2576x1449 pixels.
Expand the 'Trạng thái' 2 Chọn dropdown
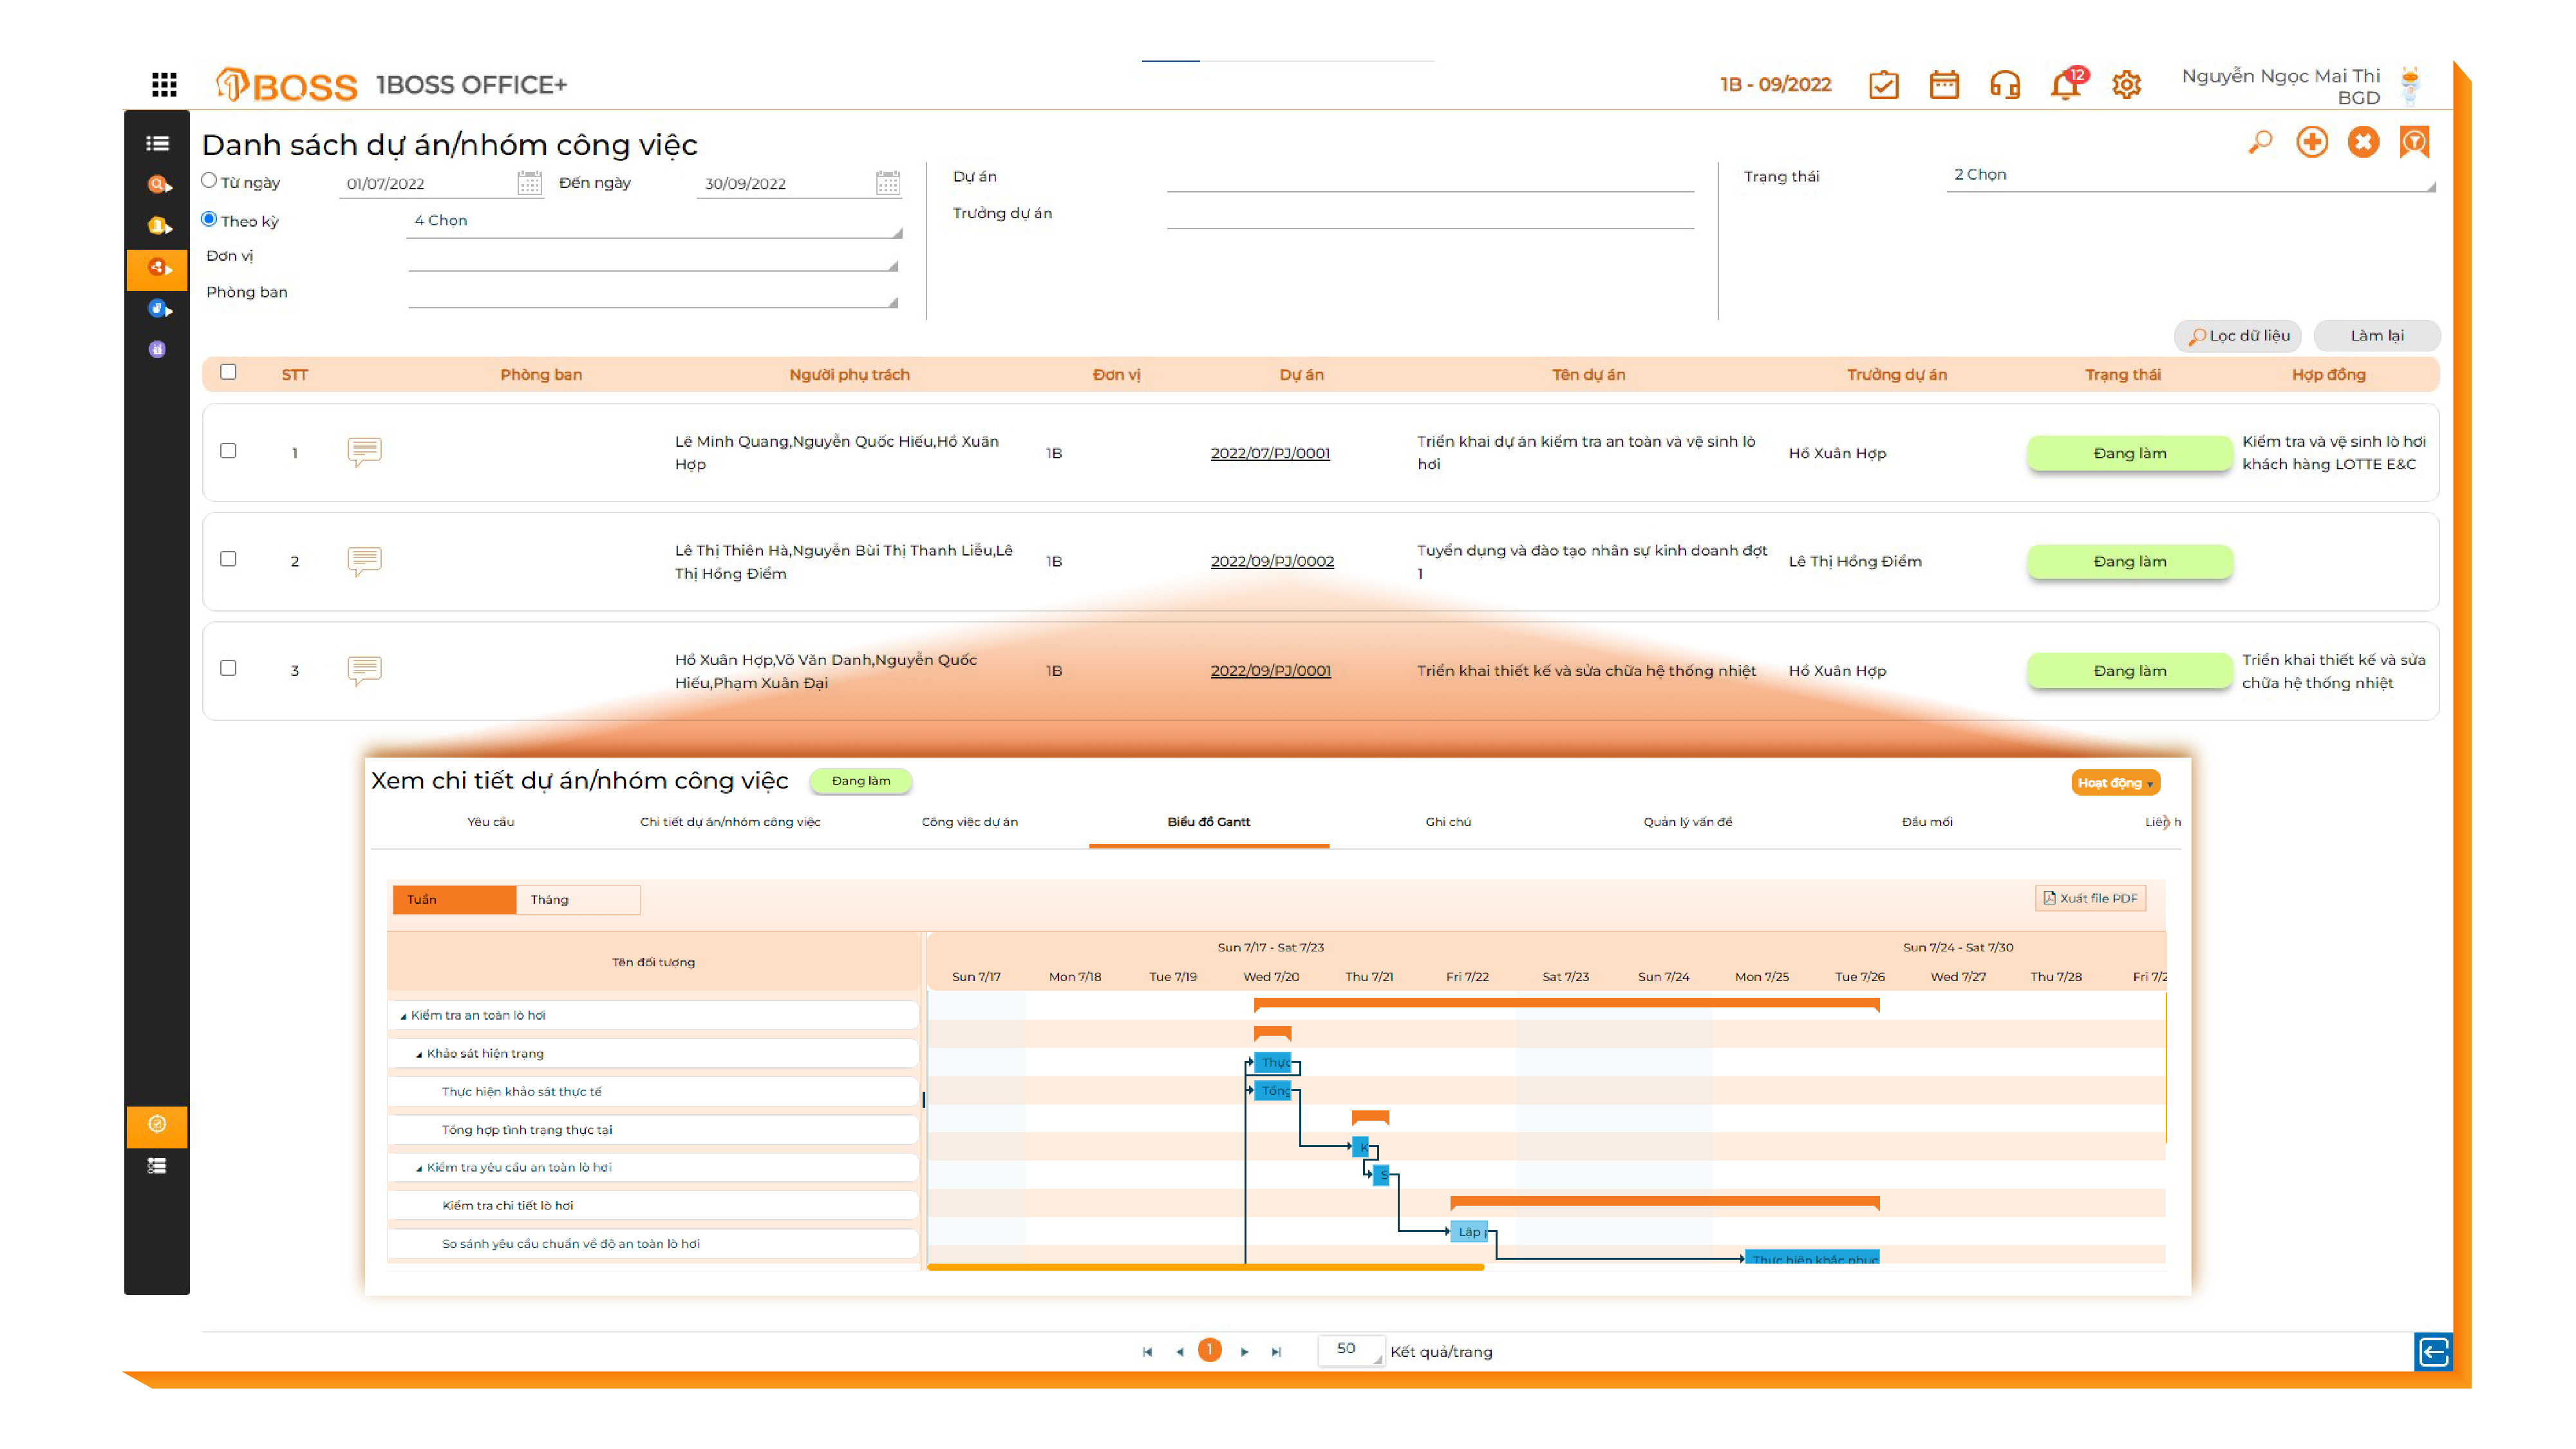2190,176
